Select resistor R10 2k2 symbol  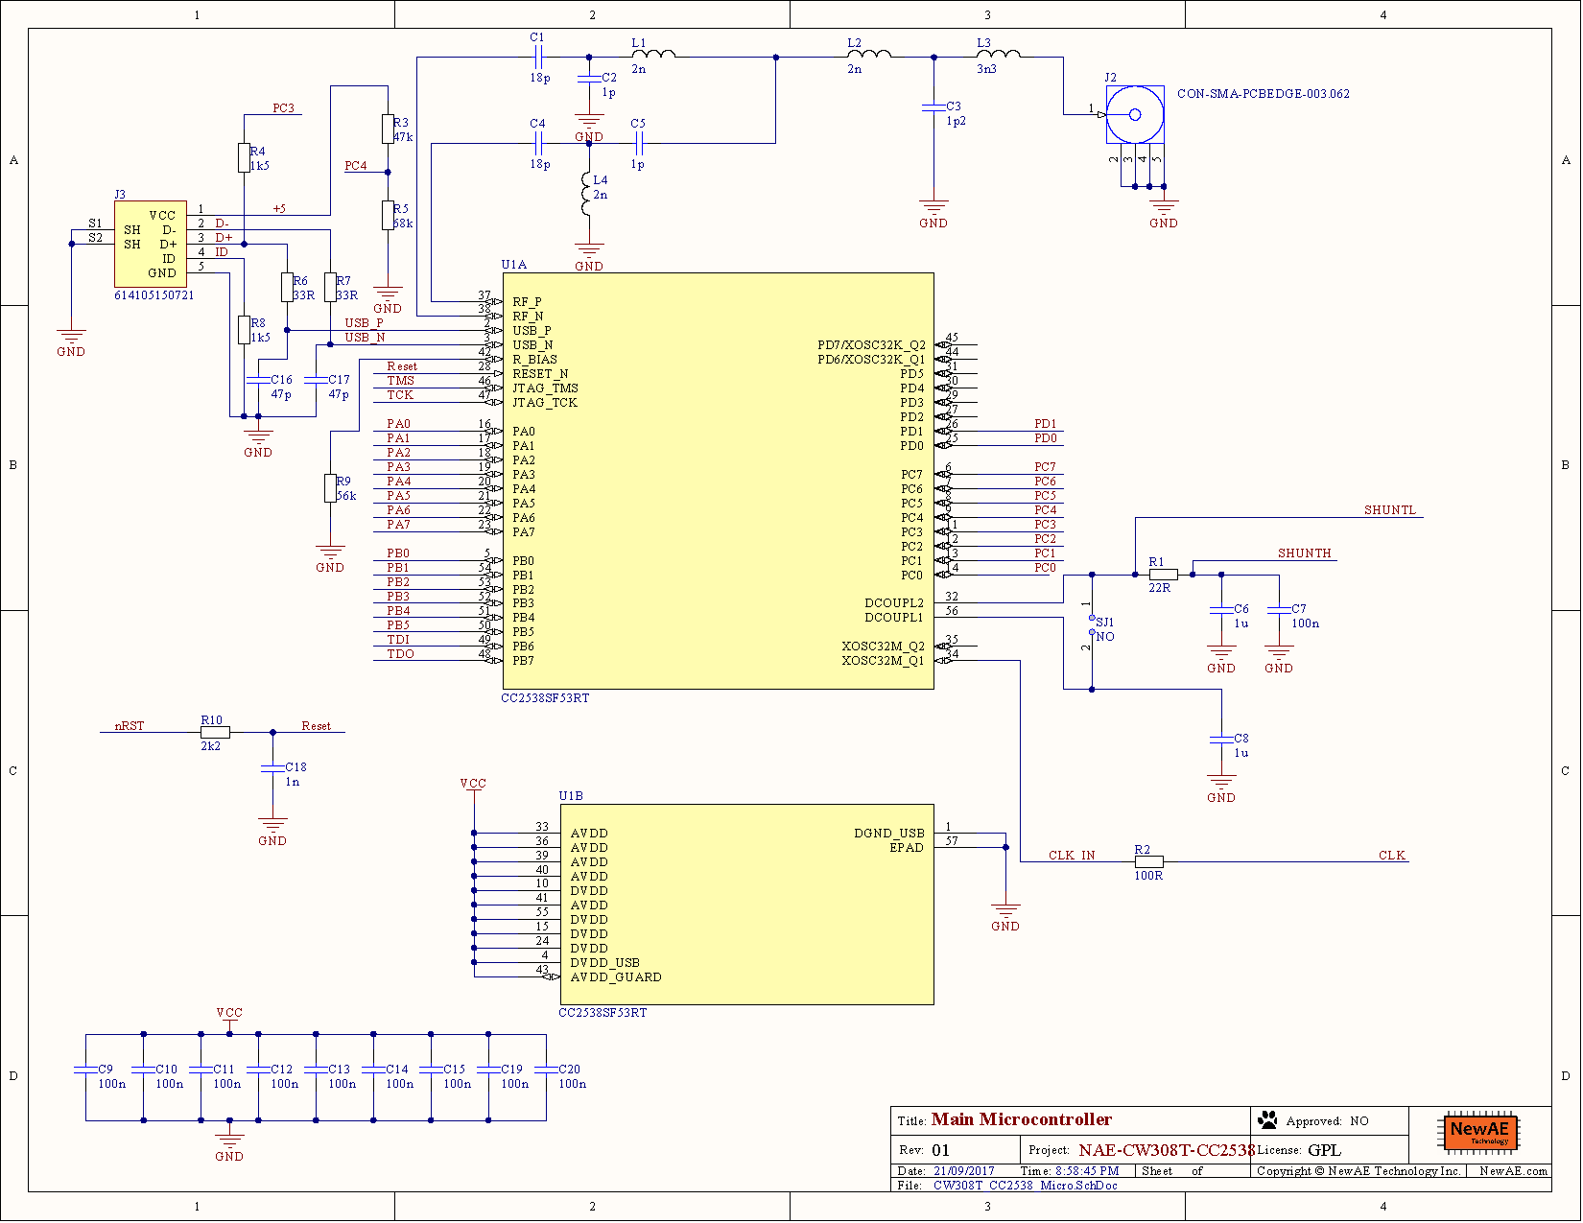coord(215,732)
